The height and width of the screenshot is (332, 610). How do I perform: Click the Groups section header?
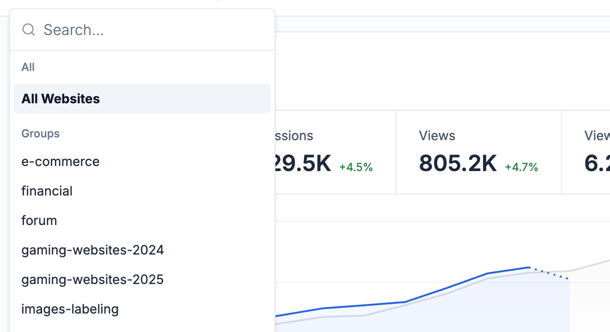coord(41,134)
